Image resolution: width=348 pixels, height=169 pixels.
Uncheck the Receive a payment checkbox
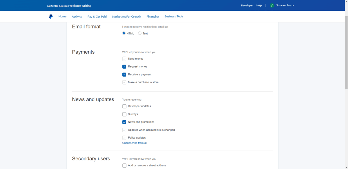point(124,74)
